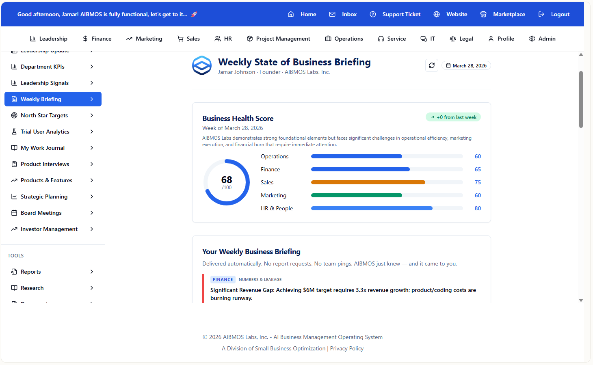Click the 'NUMBERS & LEAKAGE' label
The width and height of the screenshot is (593, 365).
(x=260, y=279)
